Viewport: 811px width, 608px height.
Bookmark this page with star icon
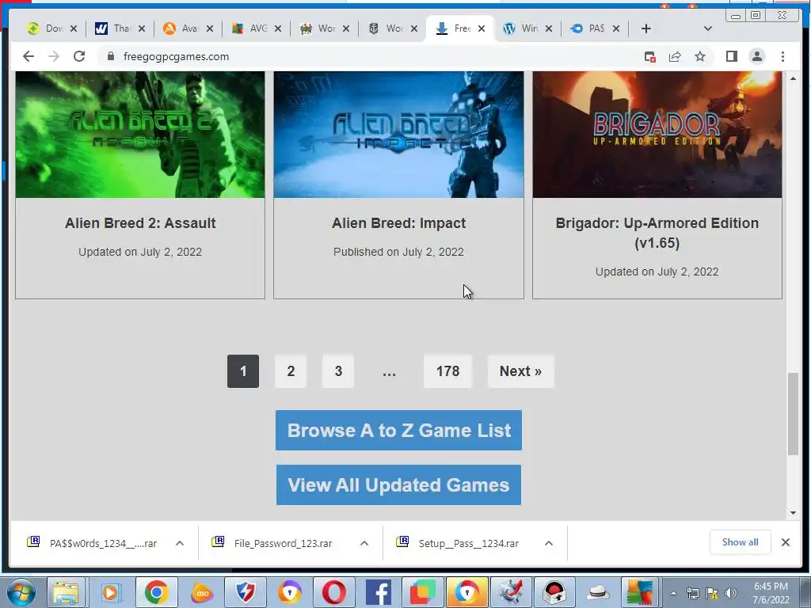[x=700, y=56]
